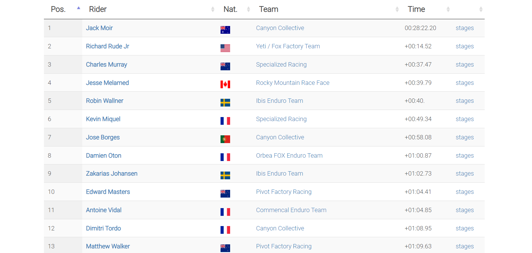This screenshot has height=253, width=532.
Task: Sort results by Rider column
Action: click(98, 9)
